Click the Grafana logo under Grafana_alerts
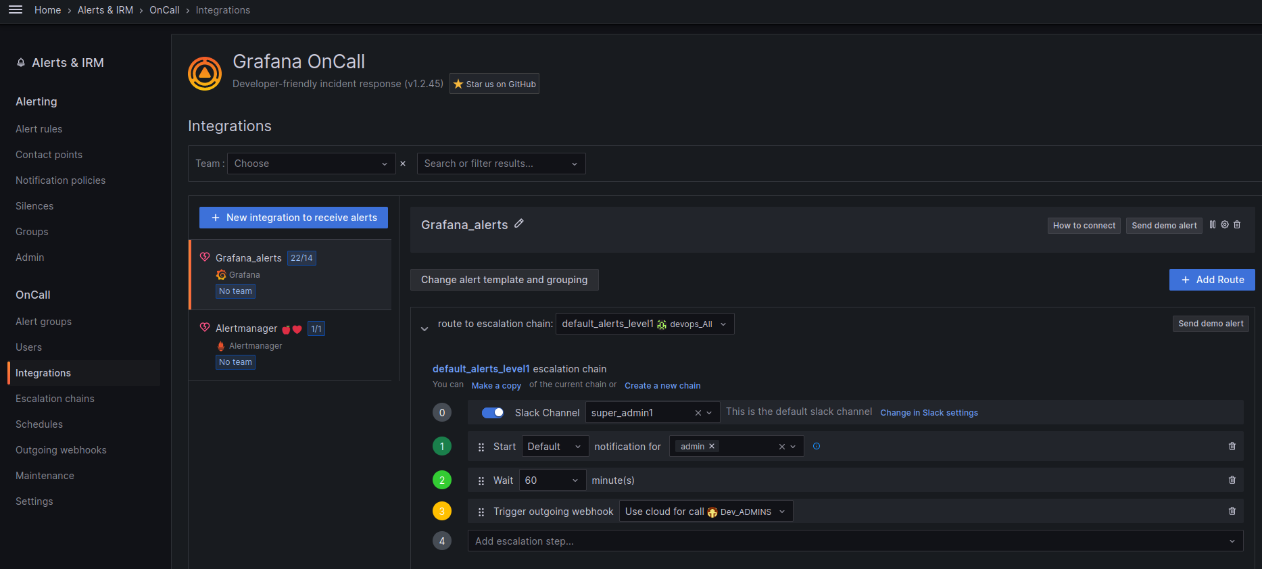 (x=221, y=275)
